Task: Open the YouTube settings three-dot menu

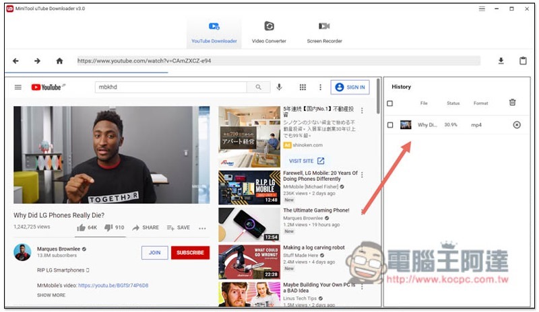Action: click(320, 87)
